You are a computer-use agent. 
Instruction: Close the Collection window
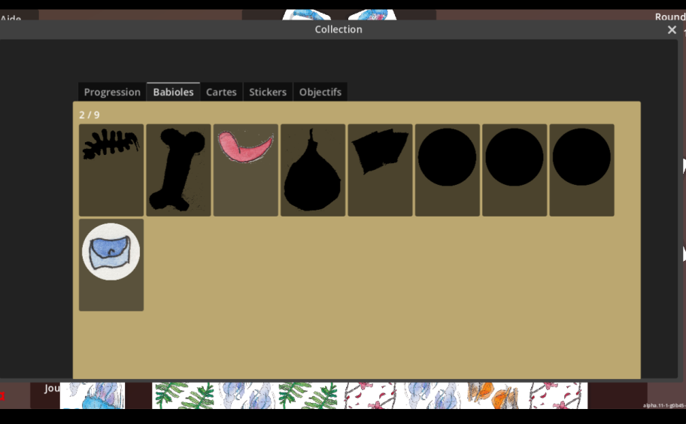coord(672,29)
